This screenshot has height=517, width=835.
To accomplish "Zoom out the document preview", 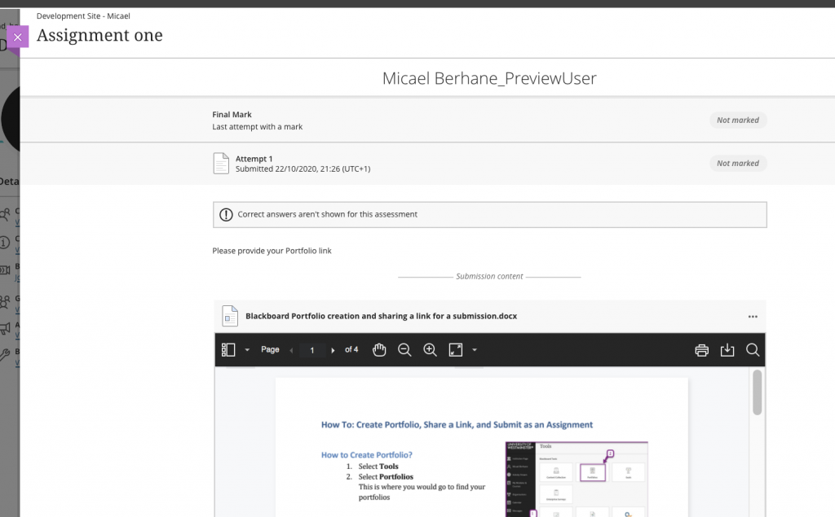I will (404, 349).
